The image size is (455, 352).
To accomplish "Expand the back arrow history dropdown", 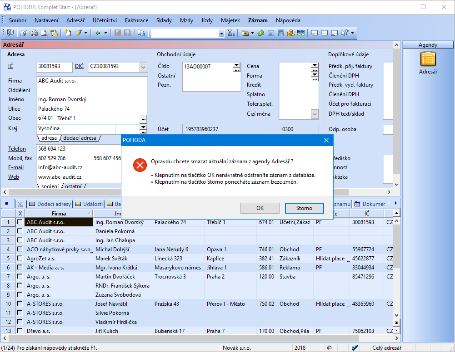I will pos(105,33).
